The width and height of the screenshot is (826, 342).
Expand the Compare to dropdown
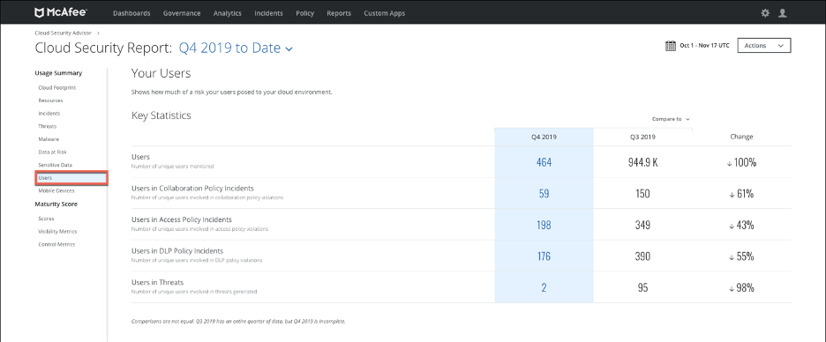(671, 120)
